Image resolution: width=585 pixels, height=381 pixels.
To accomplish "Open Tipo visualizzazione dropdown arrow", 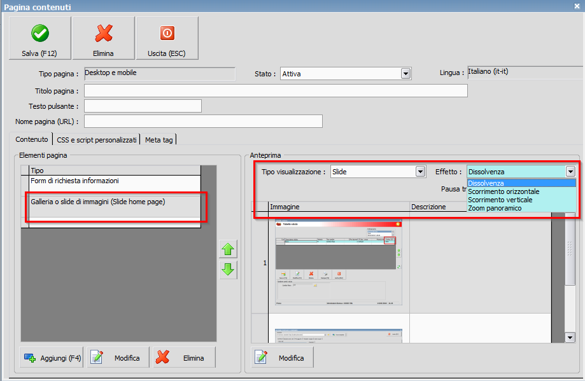I will coord(421,172).
